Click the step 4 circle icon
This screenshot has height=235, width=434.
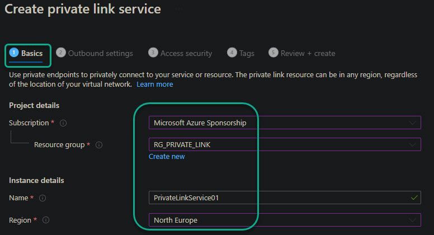click(x=232, y=53)
